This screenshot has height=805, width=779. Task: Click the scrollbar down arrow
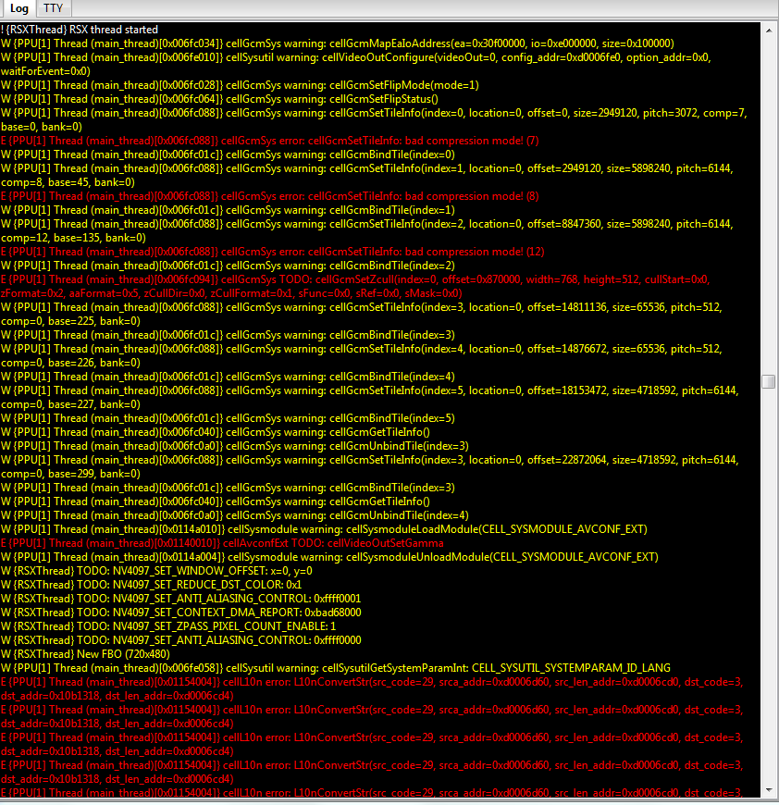point(769,790)
